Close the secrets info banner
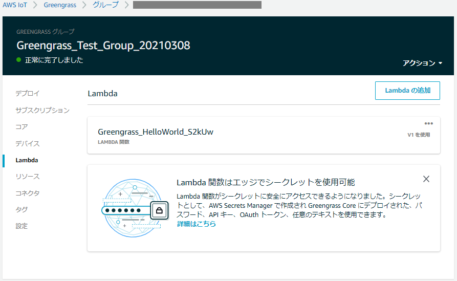 click(x=426, y=179)
